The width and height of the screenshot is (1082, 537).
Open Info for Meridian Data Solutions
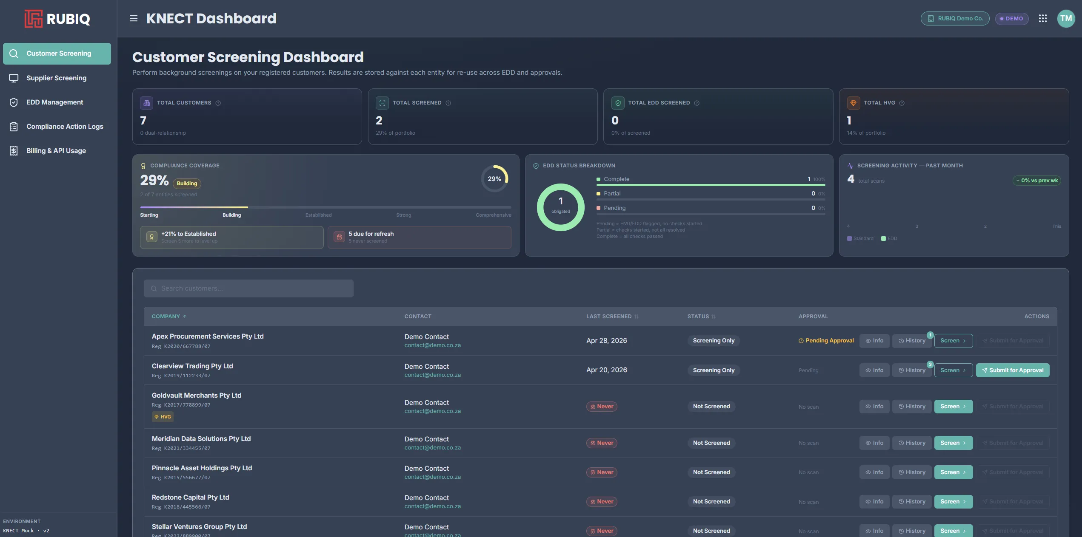coord(874,443)
